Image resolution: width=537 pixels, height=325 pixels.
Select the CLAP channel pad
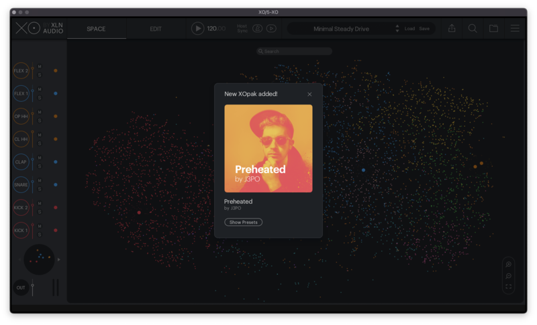pyautogui.click(x=21, y=162)
